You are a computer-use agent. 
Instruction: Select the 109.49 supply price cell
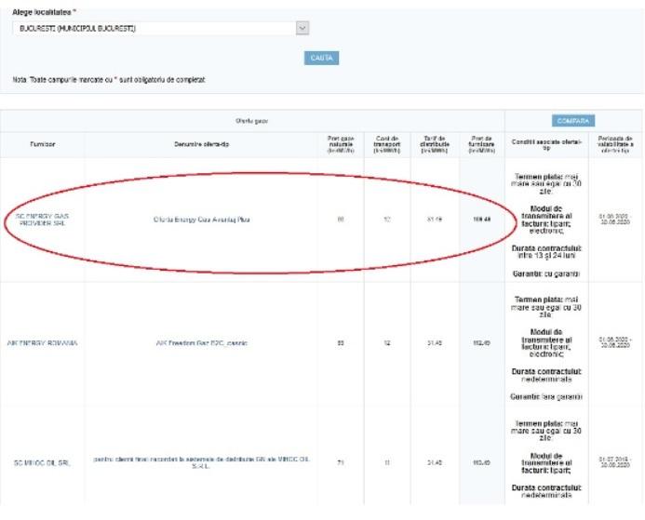[x=481, y=220]
